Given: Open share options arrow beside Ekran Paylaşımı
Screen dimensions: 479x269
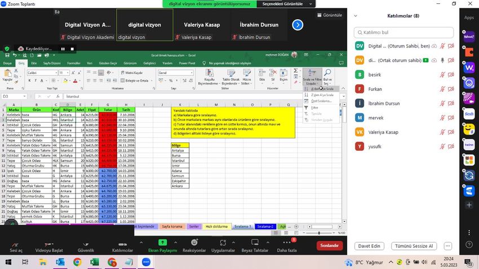Looking at the screenshot, I should [176, 243].
